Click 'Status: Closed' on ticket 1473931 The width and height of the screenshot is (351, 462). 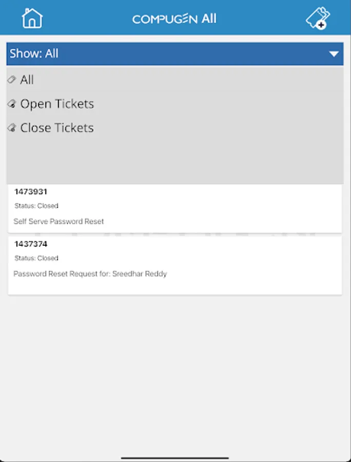click(36, 206)
